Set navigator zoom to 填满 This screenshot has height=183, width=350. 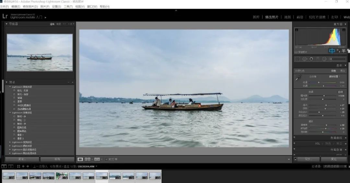(58, 24)
